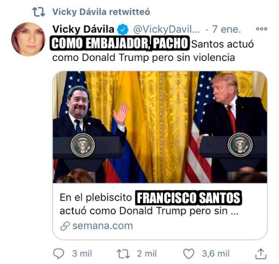Click the 2 mil retweets count
Screen dimensions: 279x264
[147, 253]
